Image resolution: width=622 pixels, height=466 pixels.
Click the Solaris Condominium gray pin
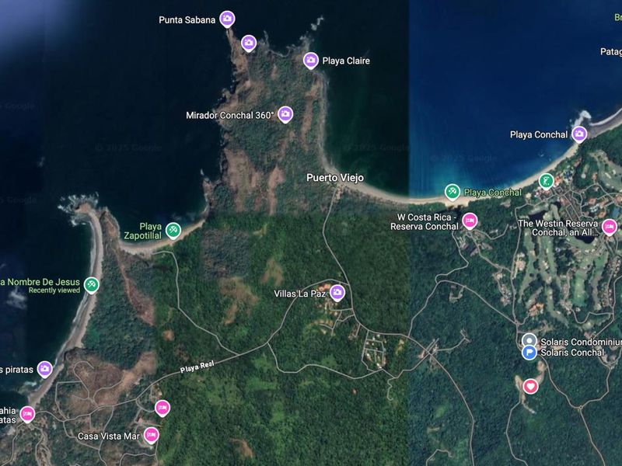pos(529,340)
